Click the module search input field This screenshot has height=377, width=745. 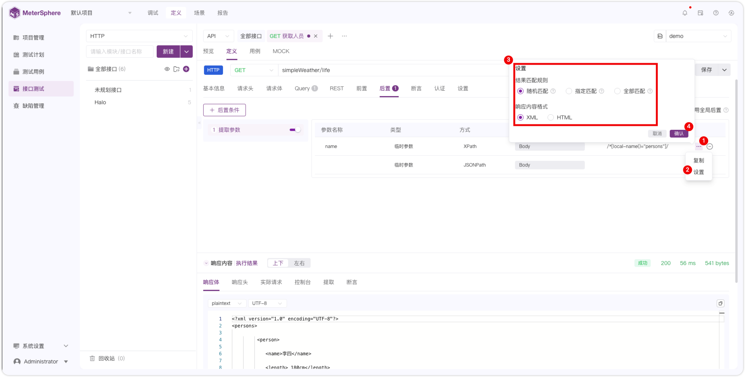tap(120, 52)
